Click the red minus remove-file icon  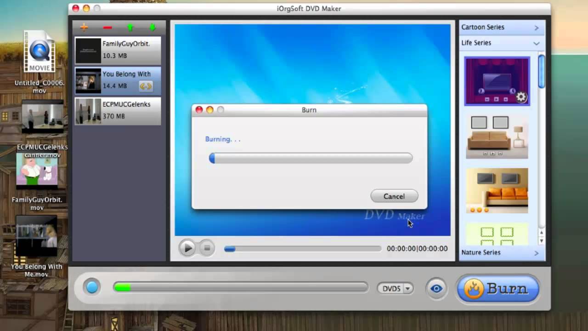[107, 28]
